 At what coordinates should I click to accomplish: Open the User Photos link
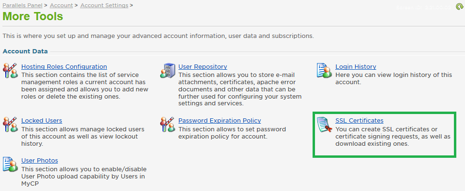coord(40,161)
